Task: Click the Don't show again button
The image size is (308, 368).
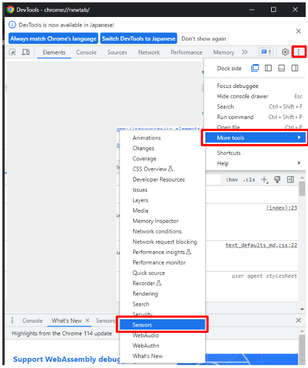Action: tap(204, 39)
